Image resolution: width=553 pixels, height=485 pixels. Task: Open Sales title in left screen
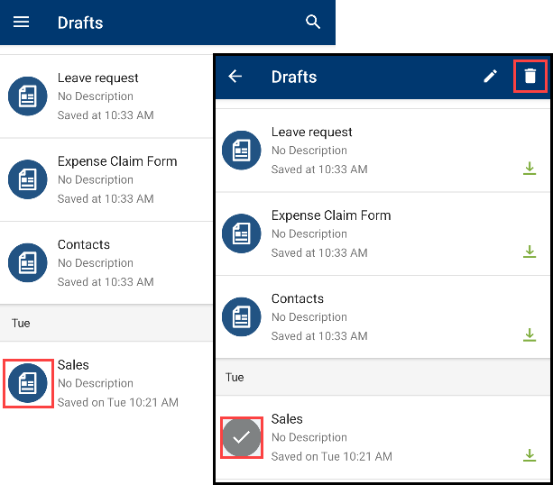tap(73, 365)
